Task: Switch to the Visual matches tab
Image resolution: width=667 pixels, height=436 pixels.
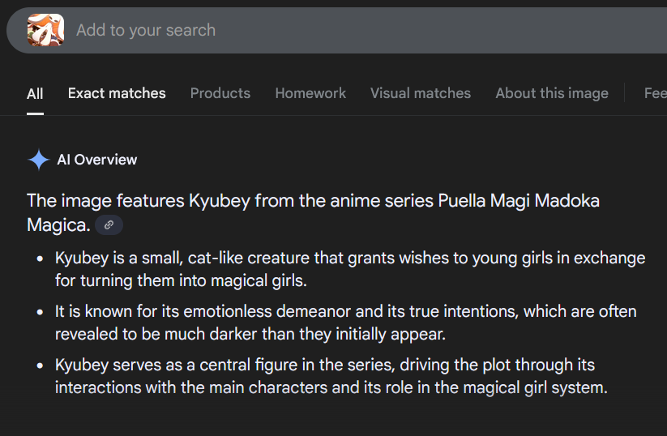Action: (421, 93)
